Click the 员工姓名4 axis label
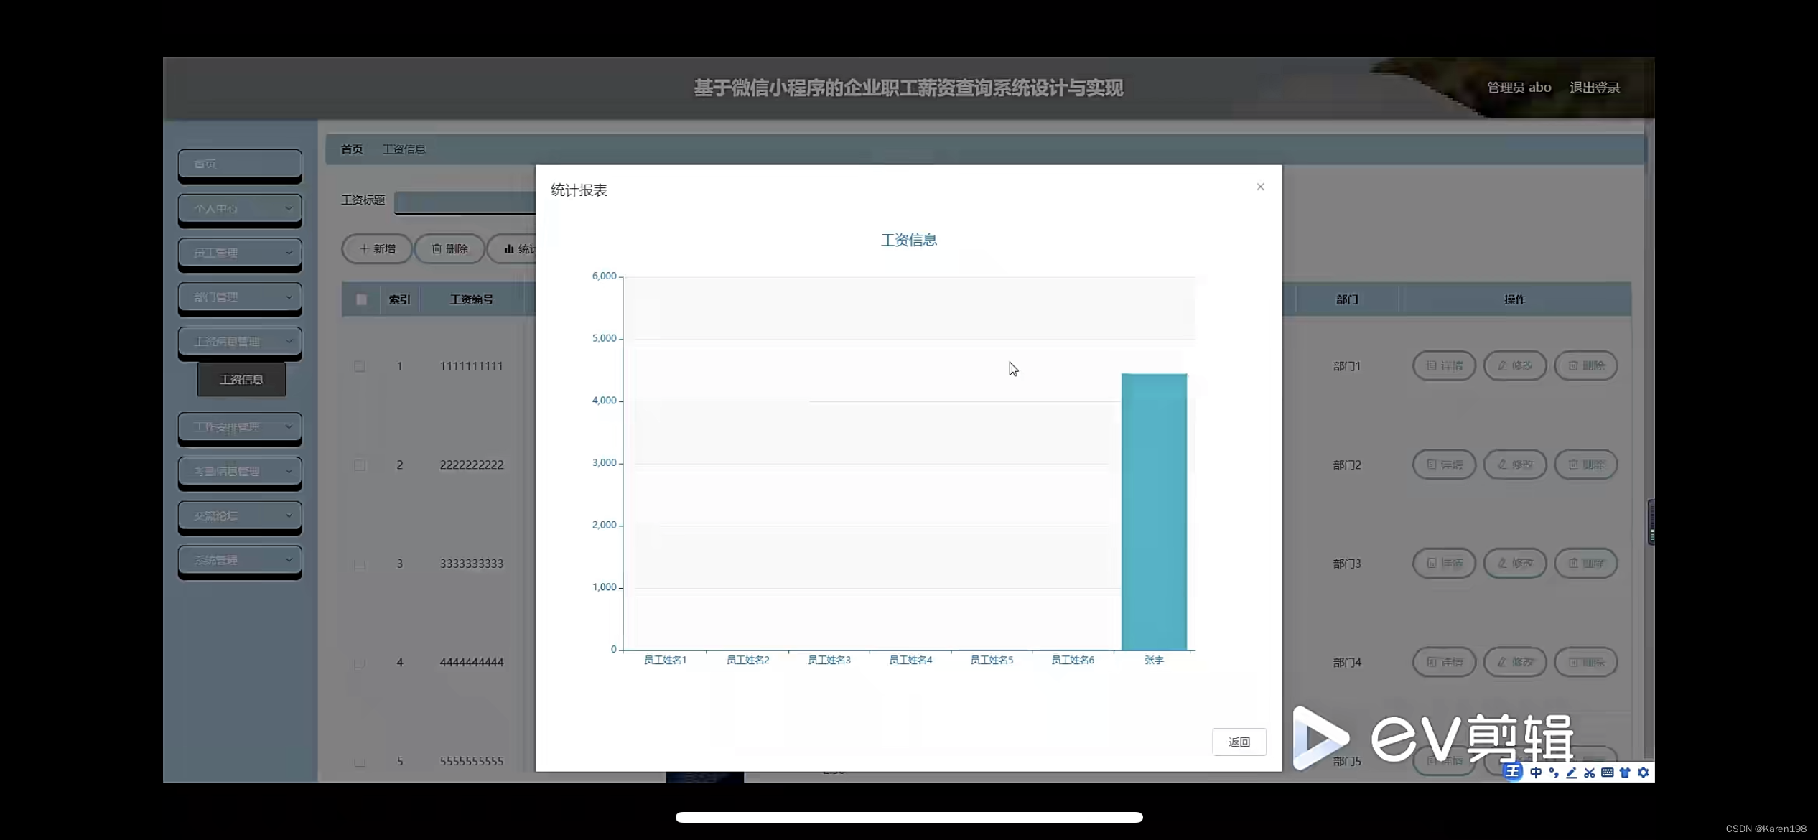Viewport: 1818px width, 840px height. (910, 660)
